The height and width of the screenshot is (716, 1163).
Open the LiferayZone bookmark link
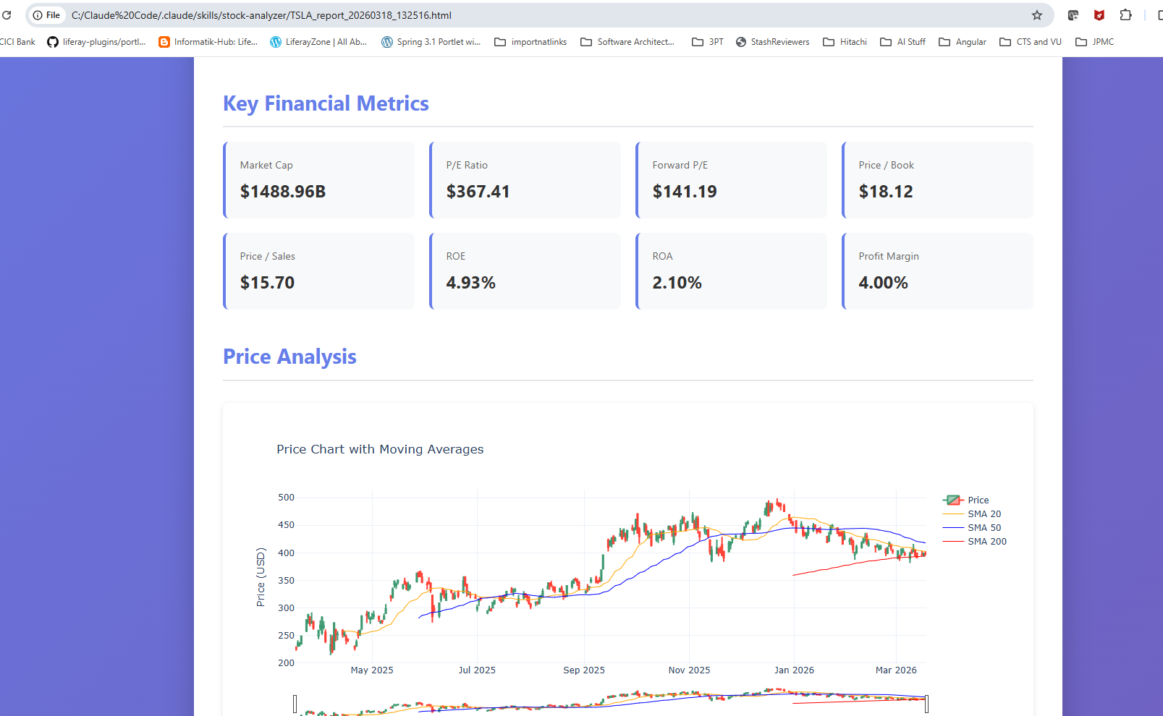[x=318, y=42]
